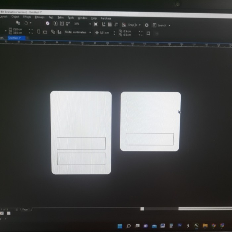
Task: Open the Units centimeters dropdown
Action: click(x=90, y=32)
